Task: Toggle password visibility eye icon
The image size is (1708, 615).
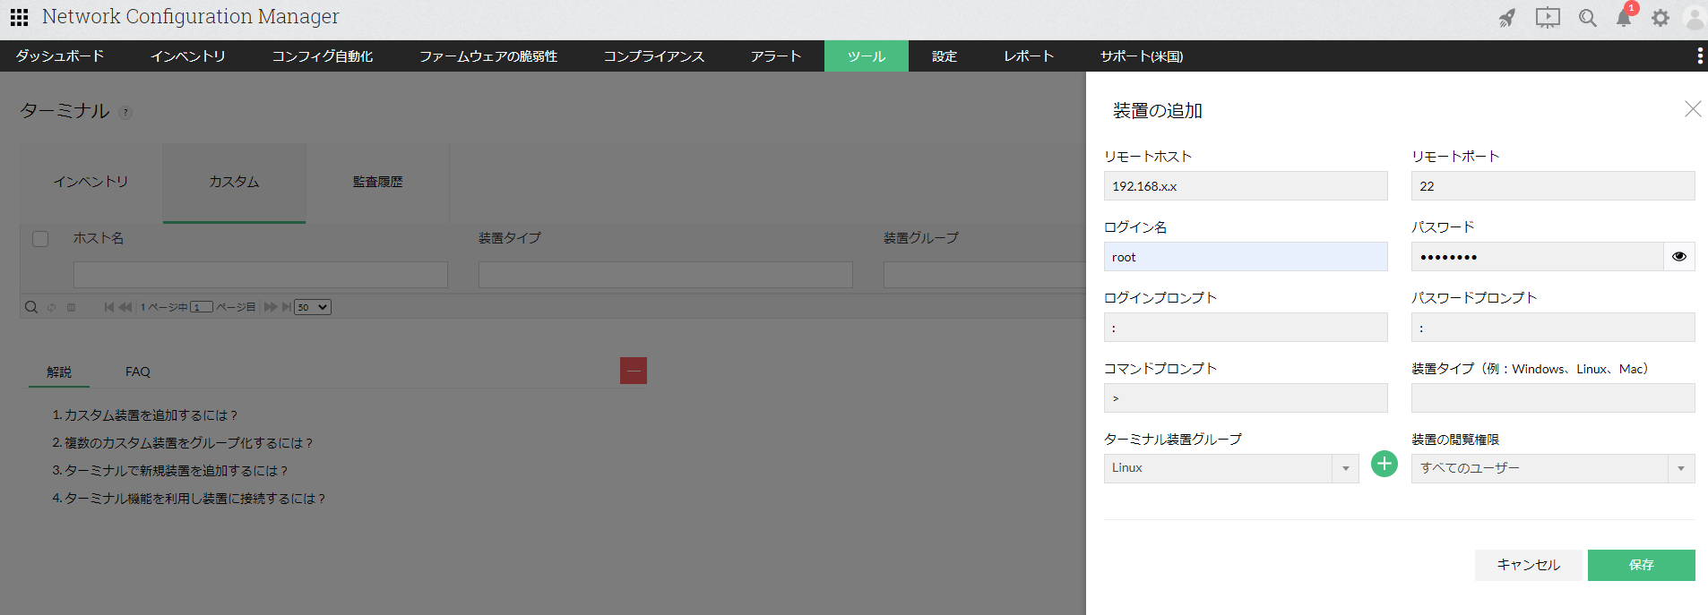Action: click(1678, 257)
